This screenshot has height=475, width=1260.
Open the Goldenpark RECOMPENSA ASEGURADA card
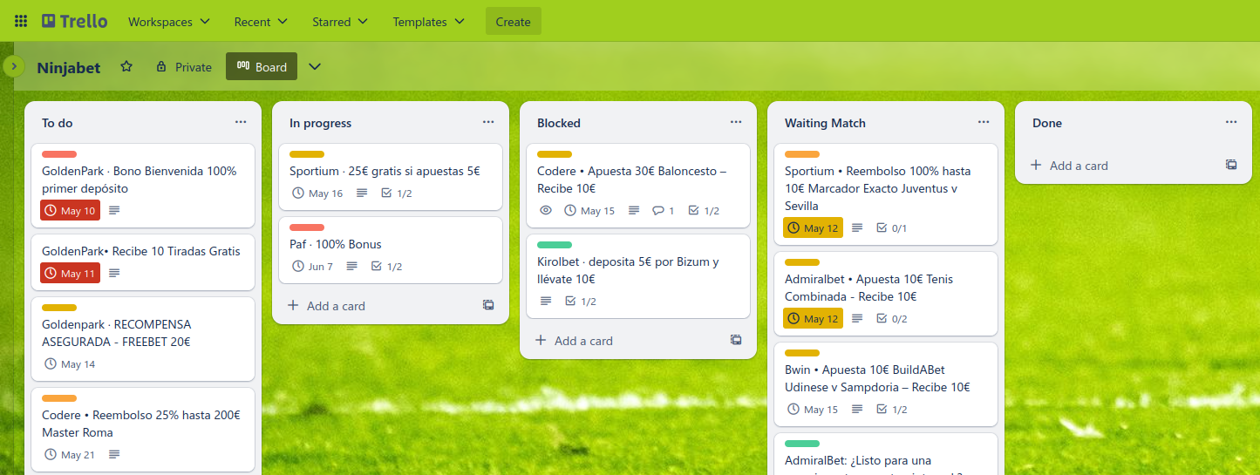tap(143, 339)
